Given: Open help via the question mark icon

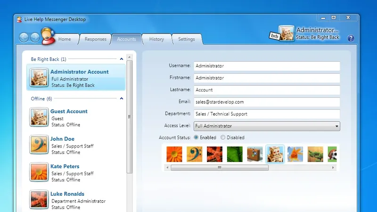Looking at the screenshot, I should pos(351,38).
